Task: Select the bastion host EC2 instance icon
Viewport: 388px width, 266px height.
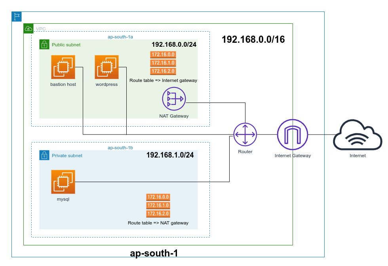Action: pos(63,66)
